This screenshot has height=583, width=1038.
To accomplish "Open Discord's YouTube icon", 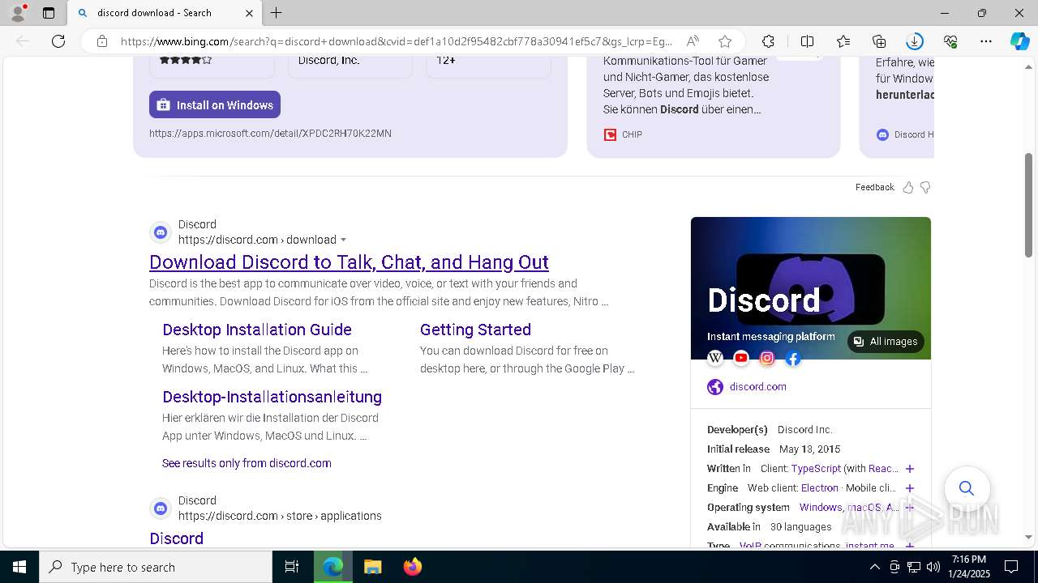I will (741, 358).
